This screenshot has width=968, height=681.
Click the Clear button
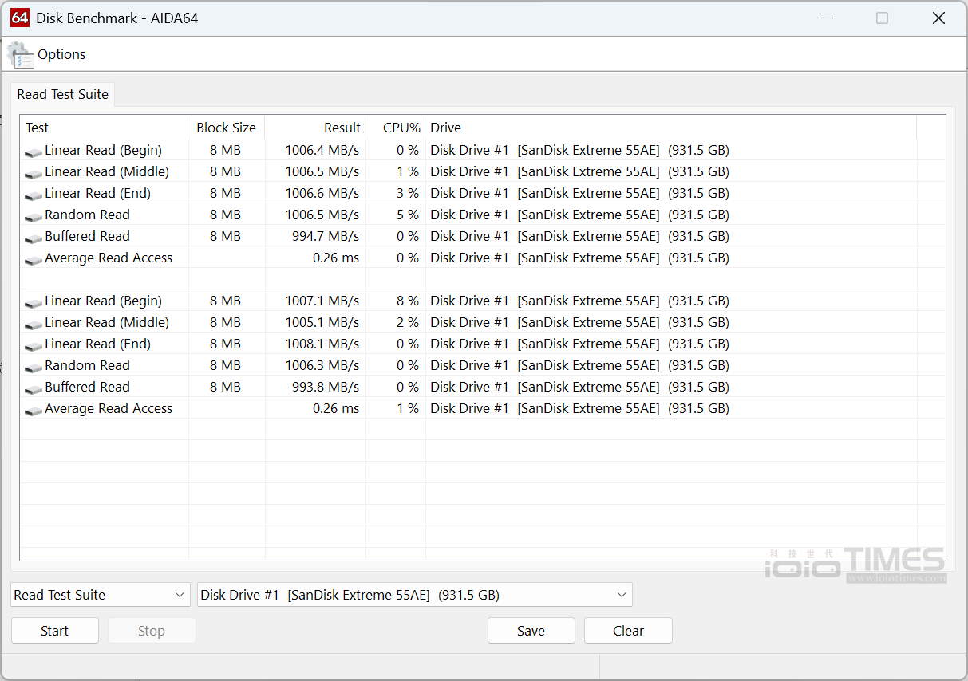628,630
